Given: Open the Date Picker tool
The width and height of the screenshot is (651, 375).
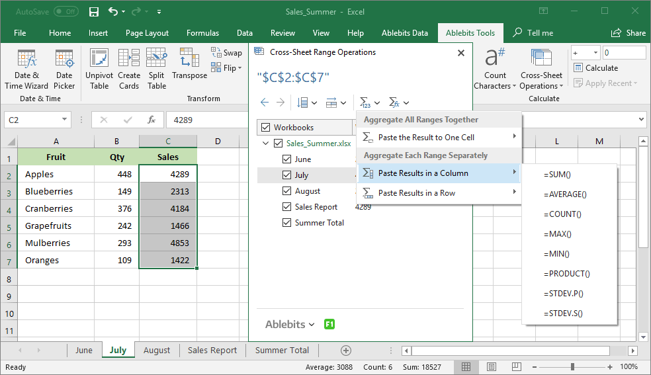Looking at the screenshot, I should pos(64,69).
